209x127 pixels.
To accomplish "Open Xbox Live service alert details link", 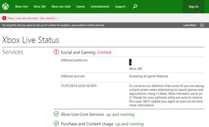I will point(33,18).
